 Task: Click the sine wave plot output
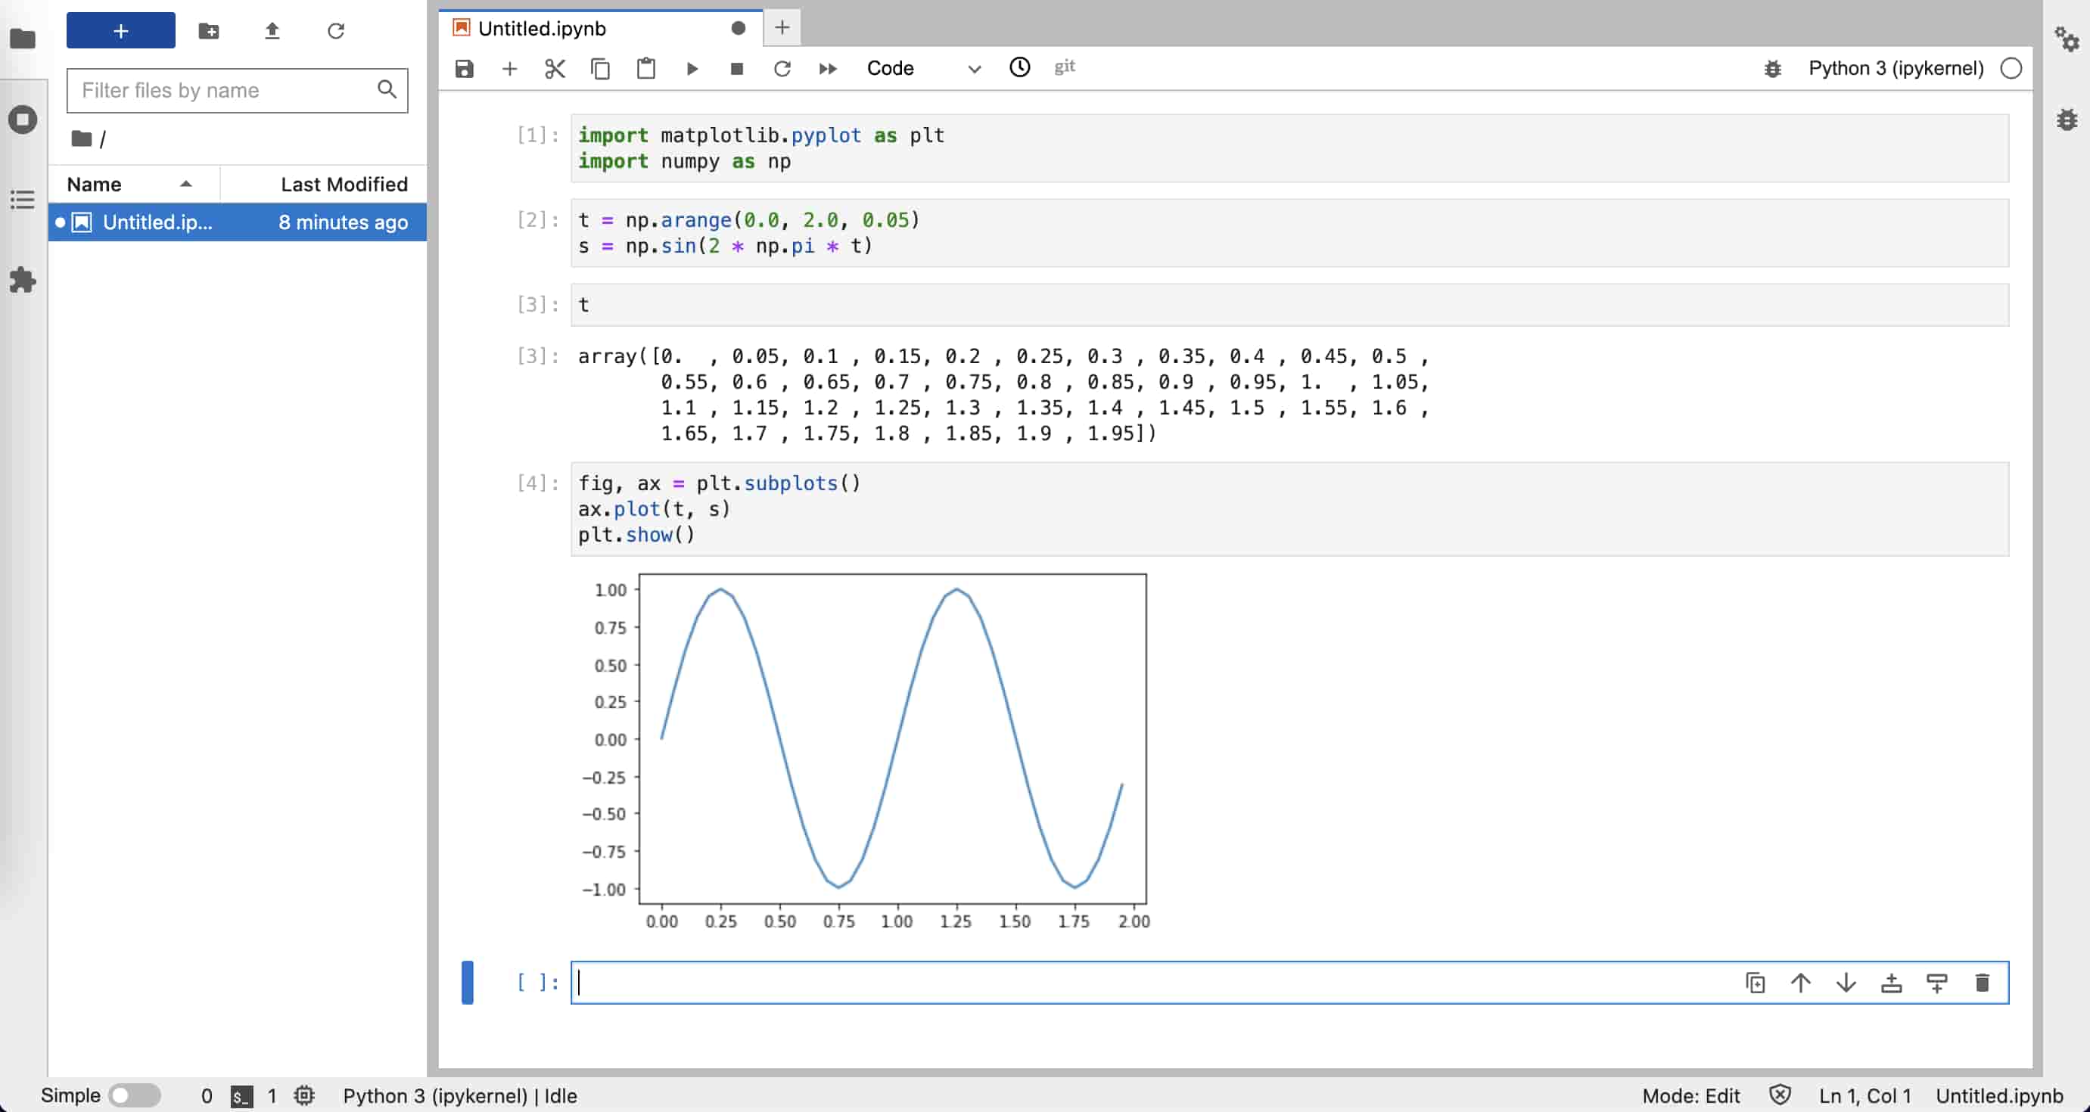click(x=866, y=752)
